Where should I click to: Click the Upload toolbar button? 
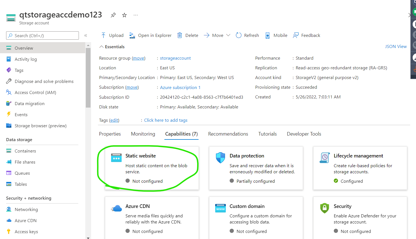pyautogui.click(x=112, y=35)
